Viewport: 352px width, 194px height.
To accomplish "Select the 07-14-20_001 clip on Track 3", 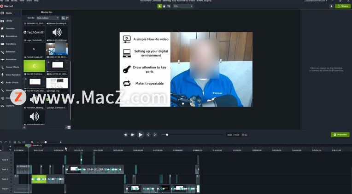I will click(x=94, y=169).
